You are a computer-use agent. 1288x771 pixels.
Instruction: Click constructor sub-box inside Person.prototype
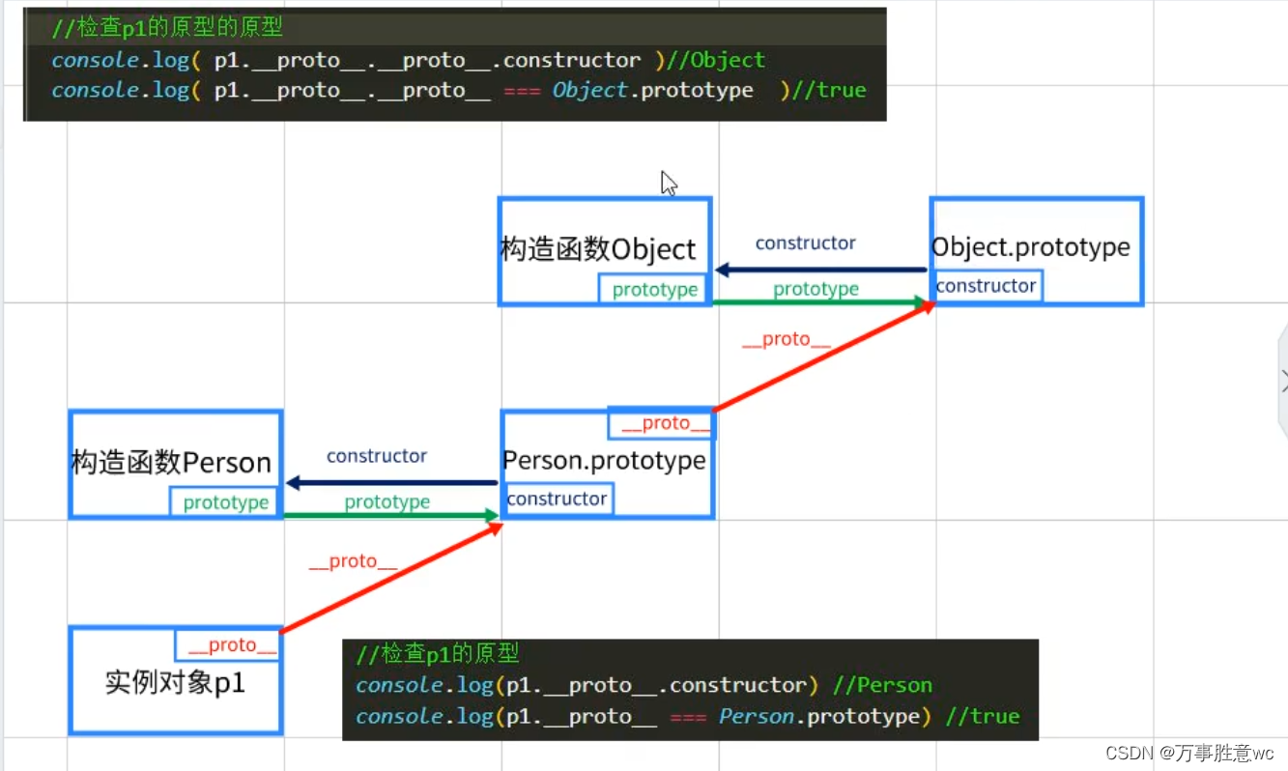558,499
